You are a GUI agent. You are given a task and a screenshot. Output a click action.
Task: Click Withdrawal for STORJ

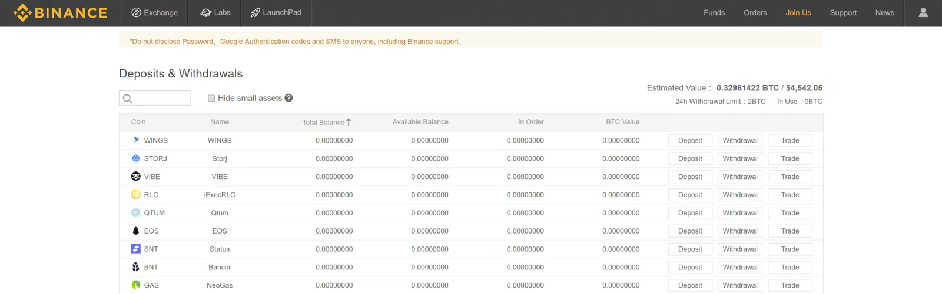tap(740, 159)
